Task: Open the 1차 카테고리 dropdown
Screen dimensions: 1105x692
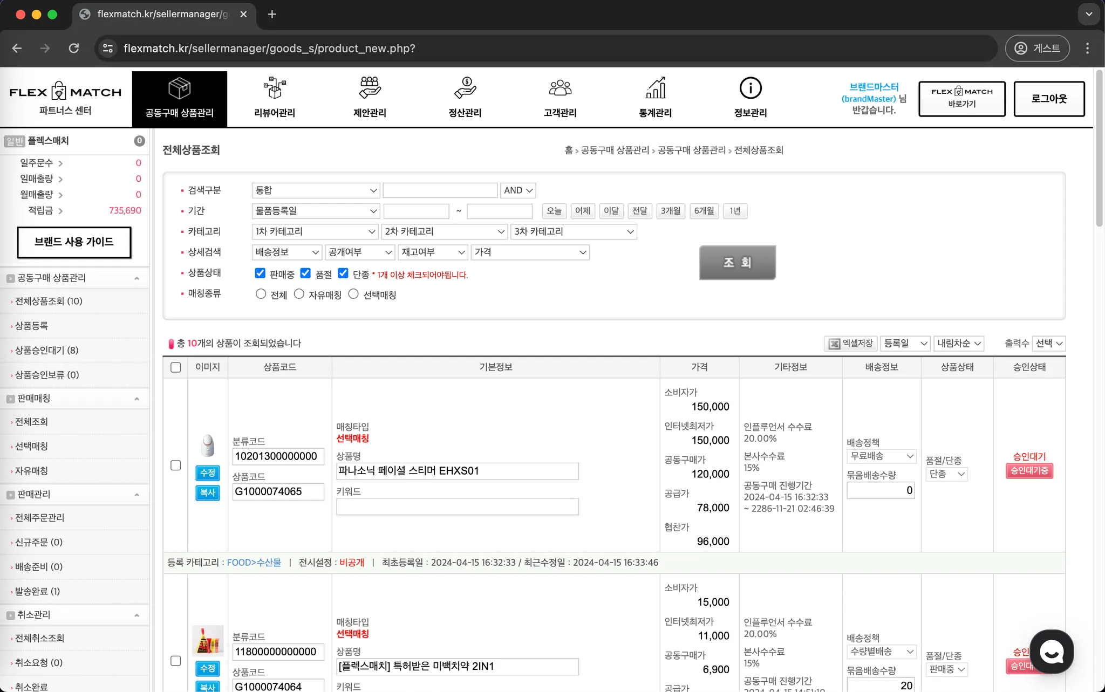Action: (315, 232)
